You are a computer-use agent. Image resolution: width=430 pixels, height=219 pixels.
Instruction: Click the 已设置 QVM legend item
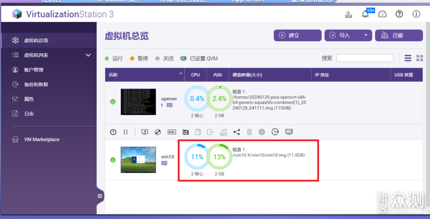199,58
